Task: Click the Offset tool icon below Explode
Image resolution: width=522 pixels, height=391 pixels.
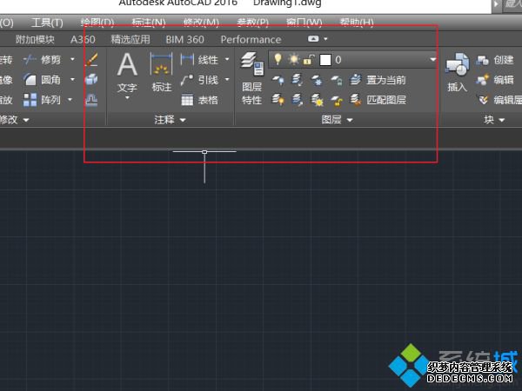Action: coord(91,100)
